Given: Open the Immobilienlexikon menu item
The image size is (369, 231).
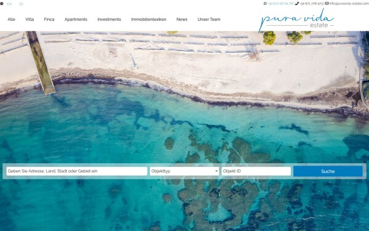Looking at the screenshot, I should [149, 19].
